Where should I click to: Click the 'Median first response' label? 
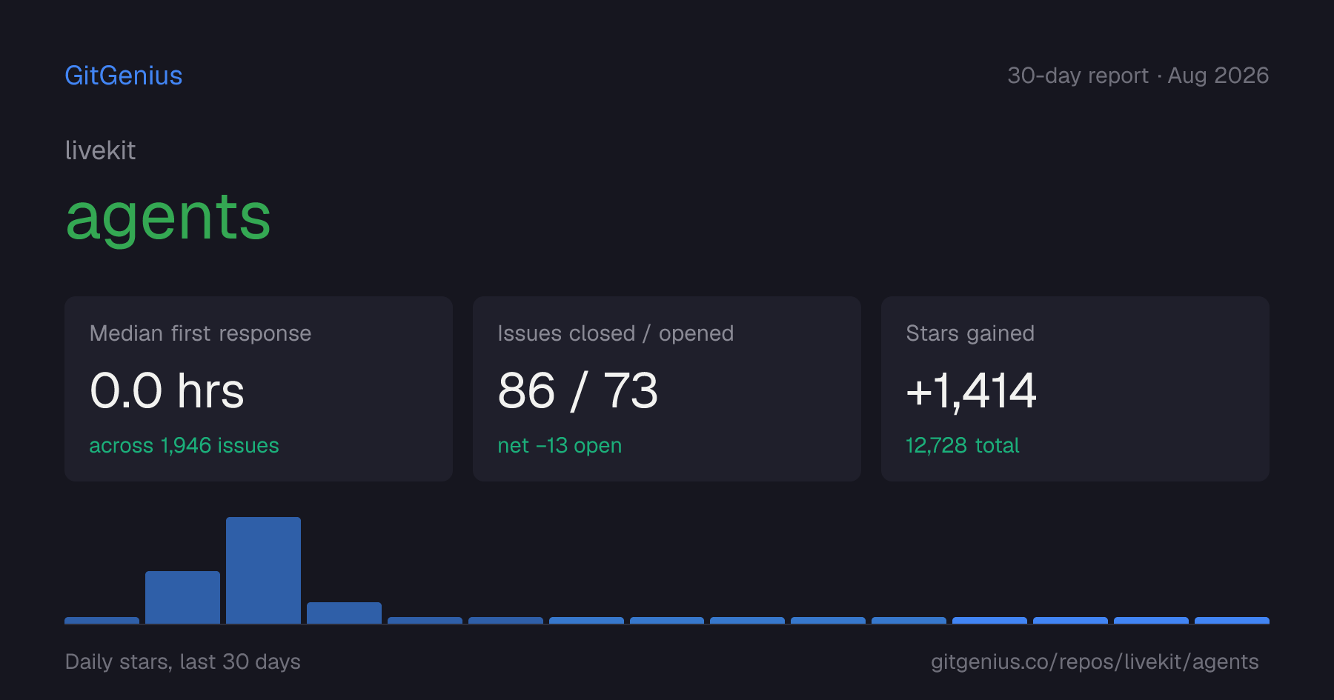pyautogui.click(x=200, y=333)
